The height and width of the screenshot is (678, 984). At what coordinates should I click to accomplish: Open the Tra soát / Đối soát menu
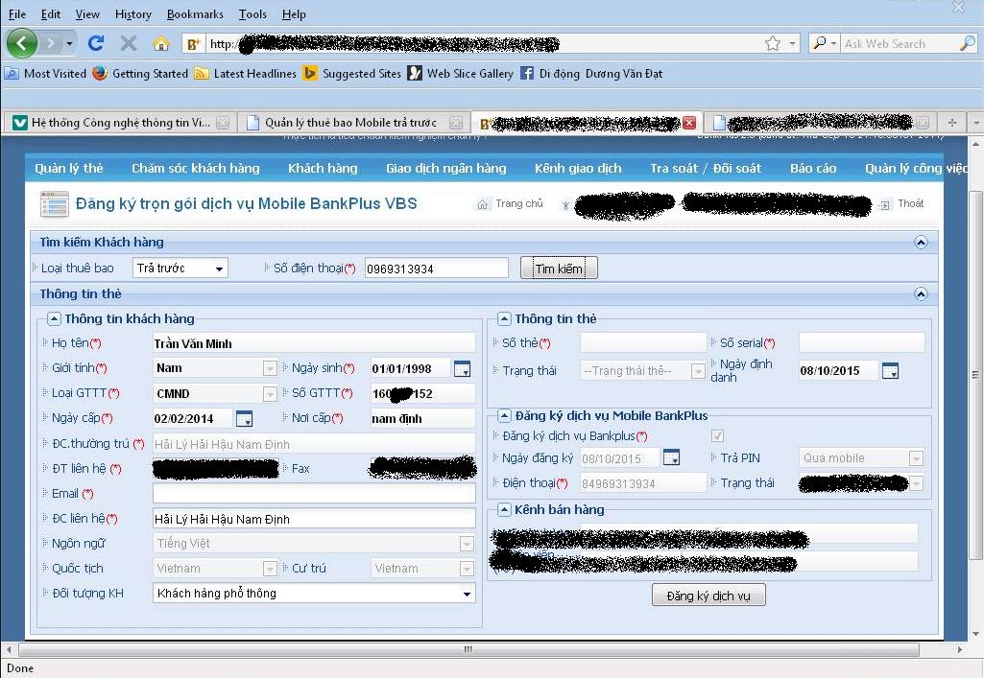pyautogui.click(x=706, y=168)
